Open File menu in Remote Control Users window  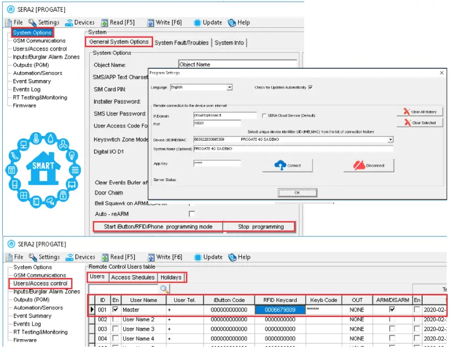15,257
